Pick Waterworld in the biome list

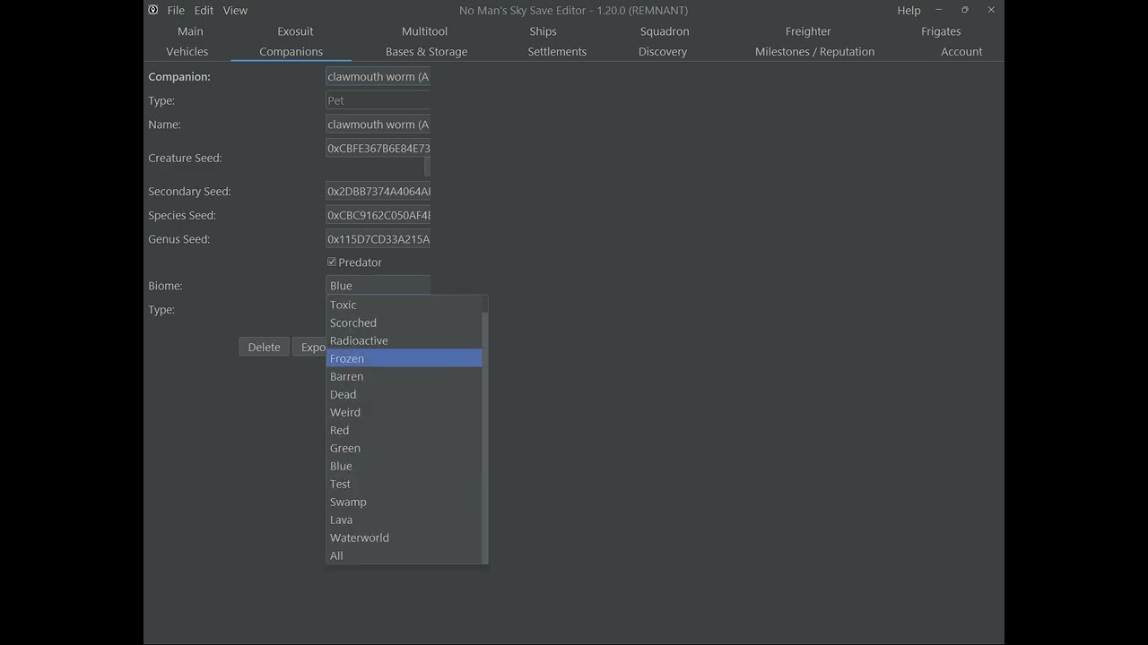point(404,537)
